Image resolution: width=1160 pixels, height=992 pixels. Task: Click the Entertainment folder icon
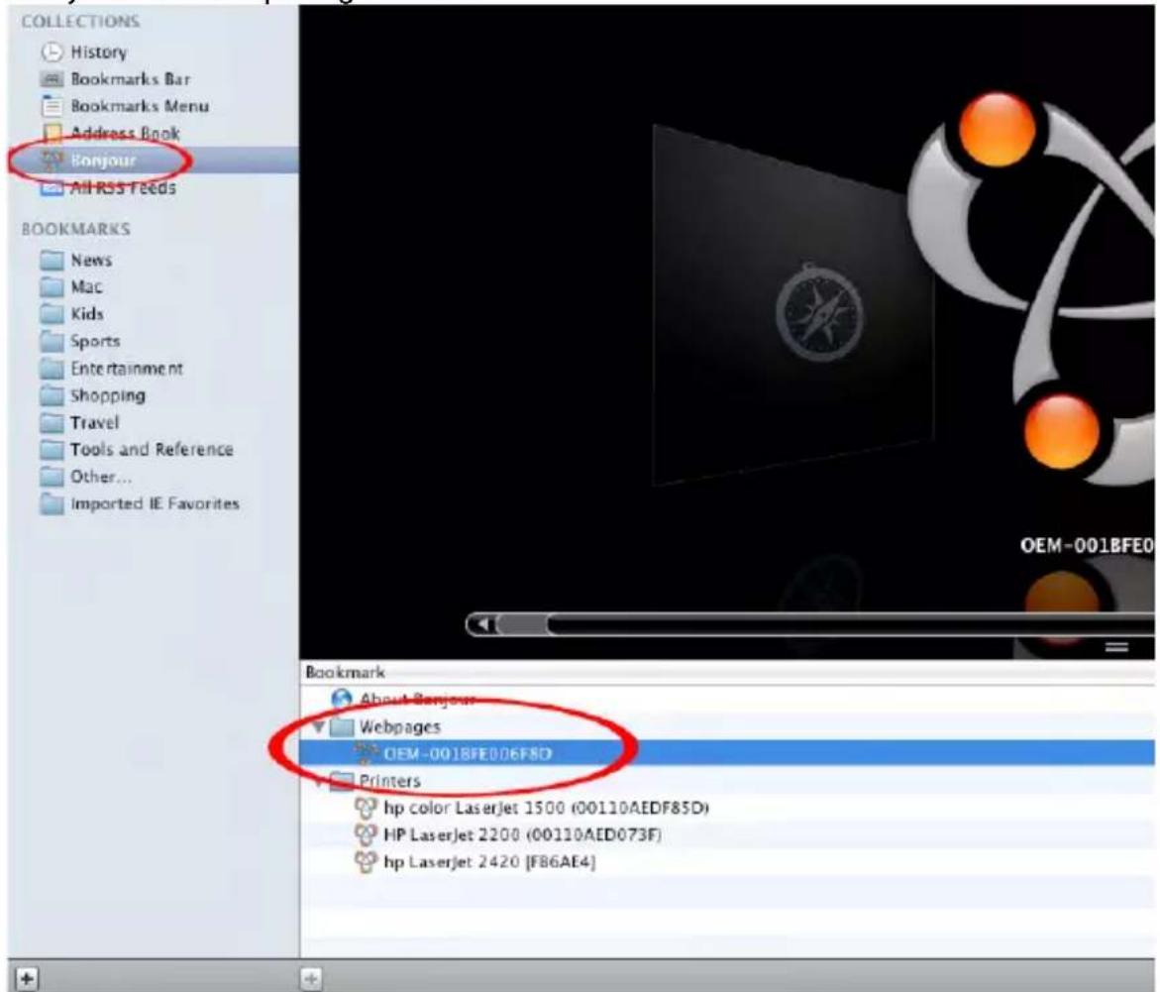(52, 369)
